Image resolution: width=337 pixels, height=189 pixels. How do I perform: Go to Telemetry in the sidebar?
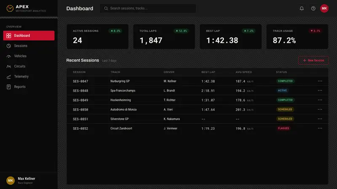tap(29, 76)
